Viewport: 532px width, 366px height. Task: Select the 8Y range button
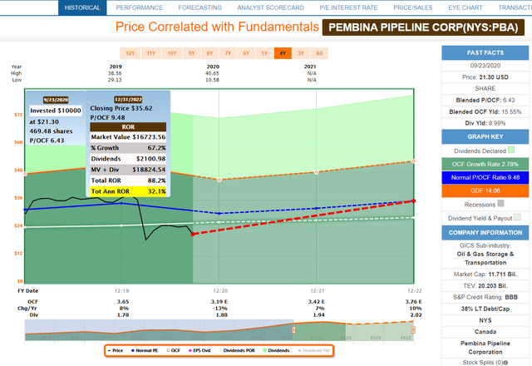pos(209,53)
